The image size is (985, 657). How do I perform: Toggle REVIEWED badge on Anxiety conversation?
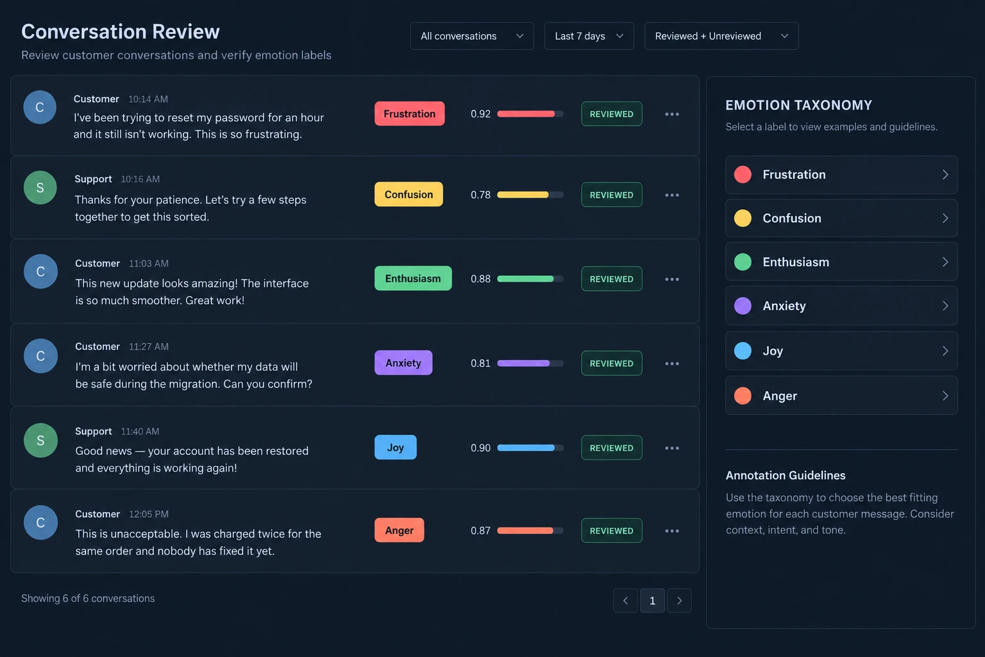pos(612,363)
